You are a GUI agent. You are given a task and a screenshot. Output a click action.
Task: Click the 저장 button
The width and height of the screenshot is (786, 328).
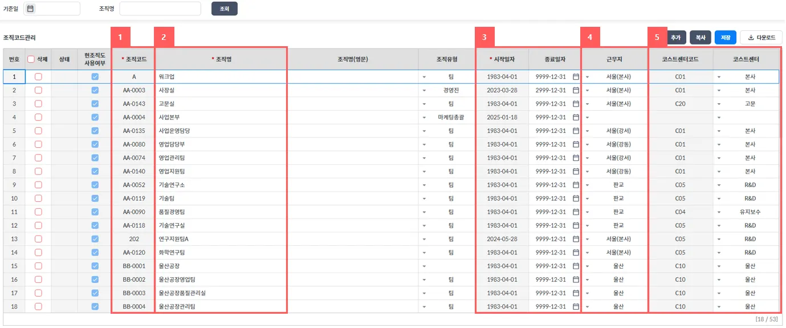coord(726,38)
